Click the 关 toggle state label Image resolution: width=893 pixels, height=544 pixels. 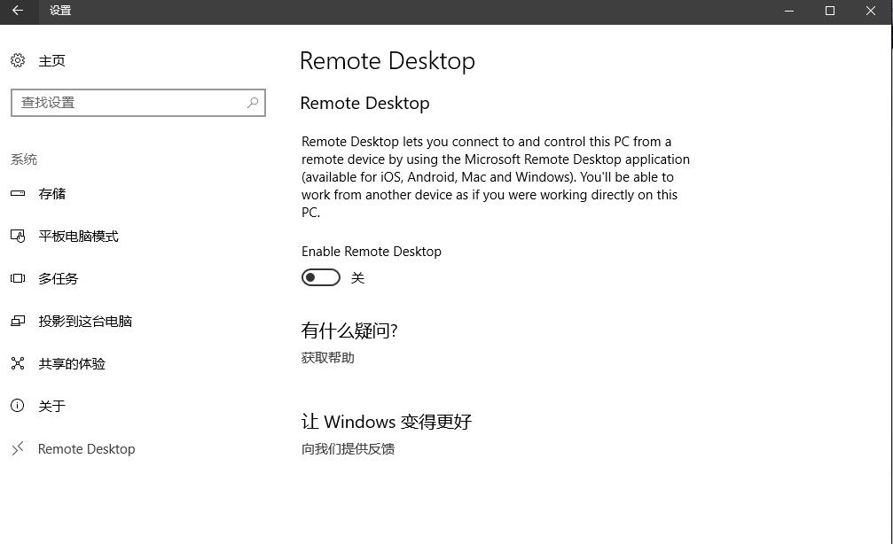click(x=357, y=277)
